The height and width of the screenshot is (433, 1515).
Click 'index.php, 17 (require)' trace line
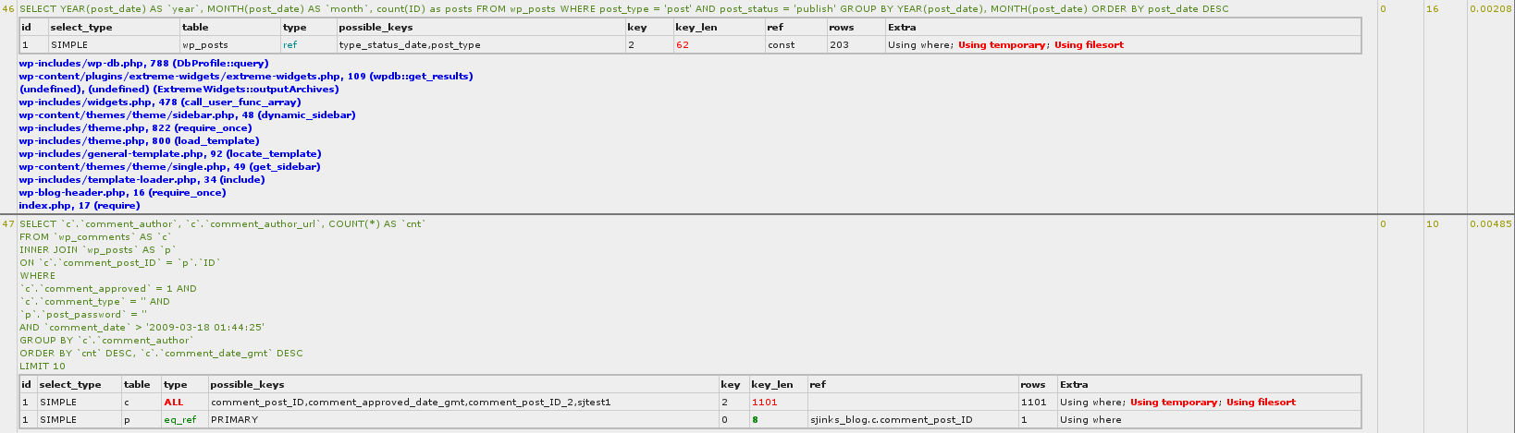click(x=80, y=205)
